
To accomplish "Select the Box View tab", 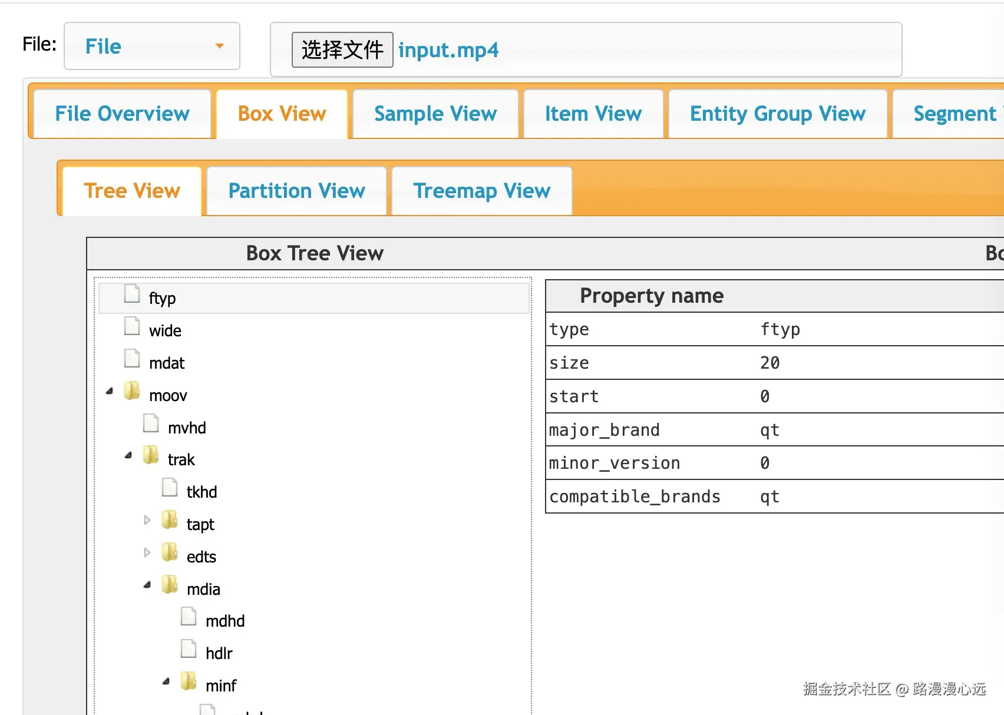I will pyautogui.click(x=282, y=114).
